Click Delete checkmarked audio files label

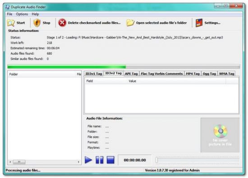tap(94, 23)
